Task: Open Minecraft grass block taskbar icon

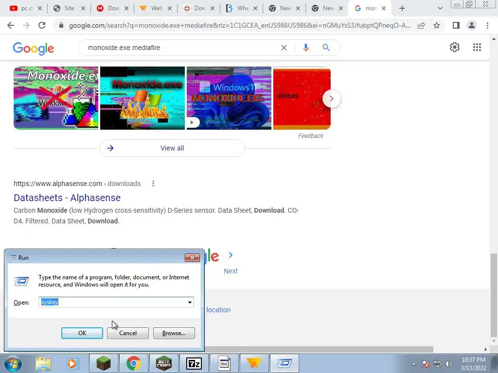Action: (104, 363)
